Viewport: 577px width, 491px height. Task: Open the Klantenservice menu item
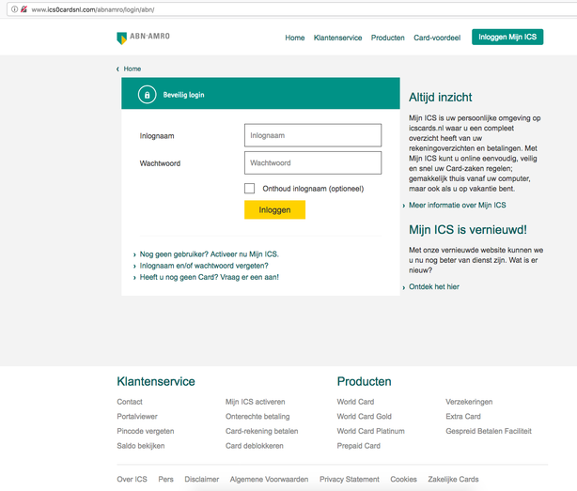tap(337, 38)
